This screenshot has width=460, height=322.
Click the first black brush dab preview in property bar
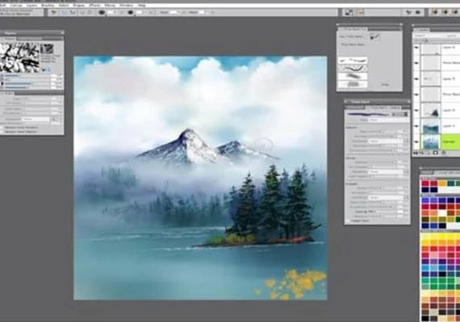[102, 12]
